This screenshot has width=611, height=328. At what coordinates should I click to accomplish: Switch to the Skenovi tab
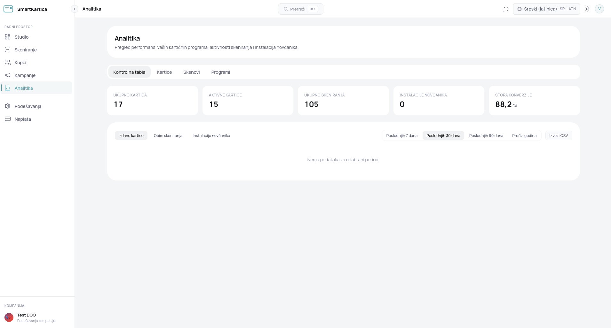tap(192, 72)
